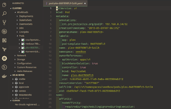Select the couchpotato pod row

(x=26, y=40)
